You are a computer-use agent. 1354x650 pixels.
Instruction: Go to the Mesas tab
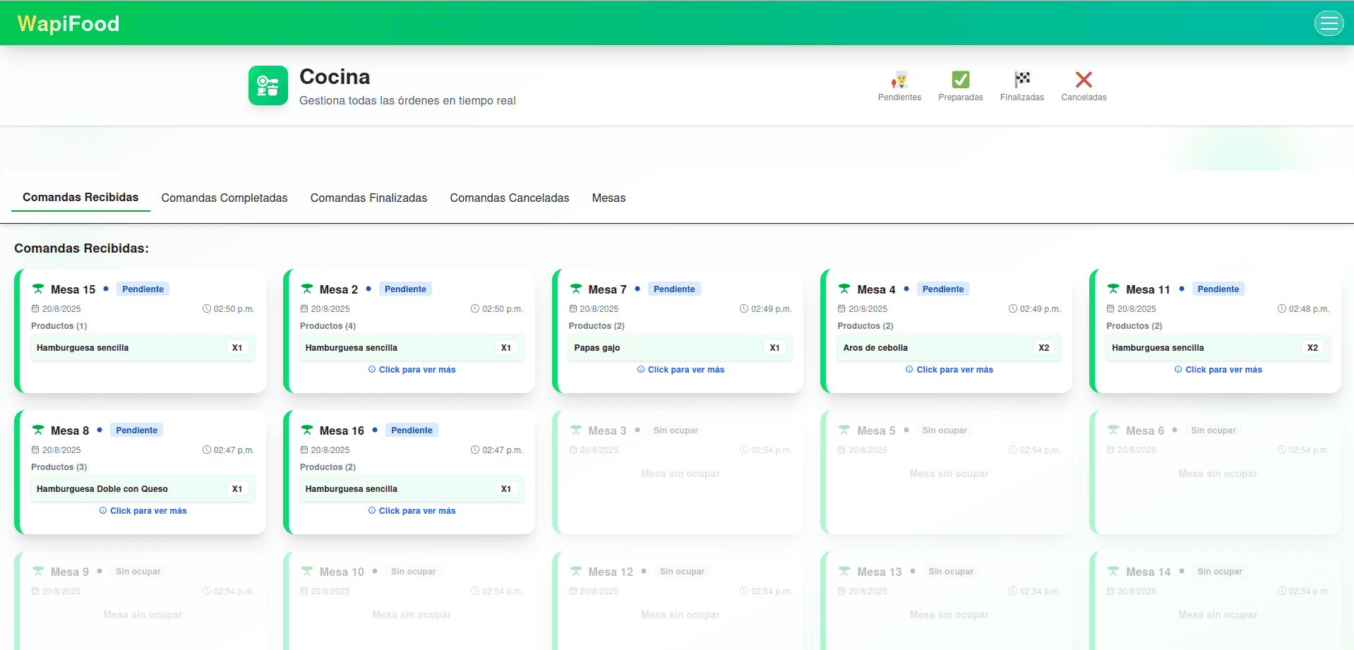coord(609,198)
